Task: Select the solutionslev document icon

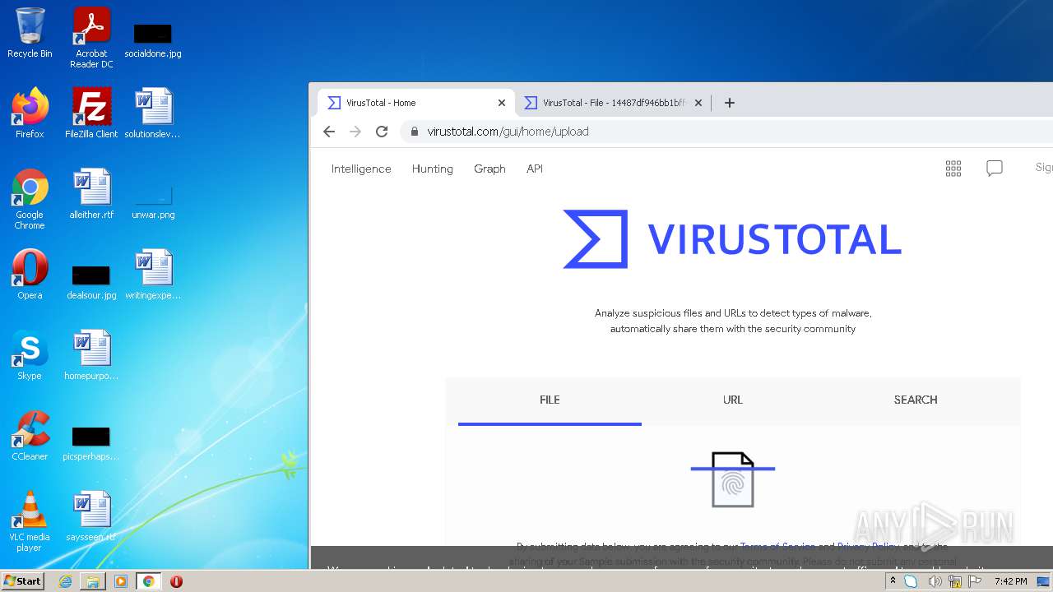Action: tap(153, 113)
